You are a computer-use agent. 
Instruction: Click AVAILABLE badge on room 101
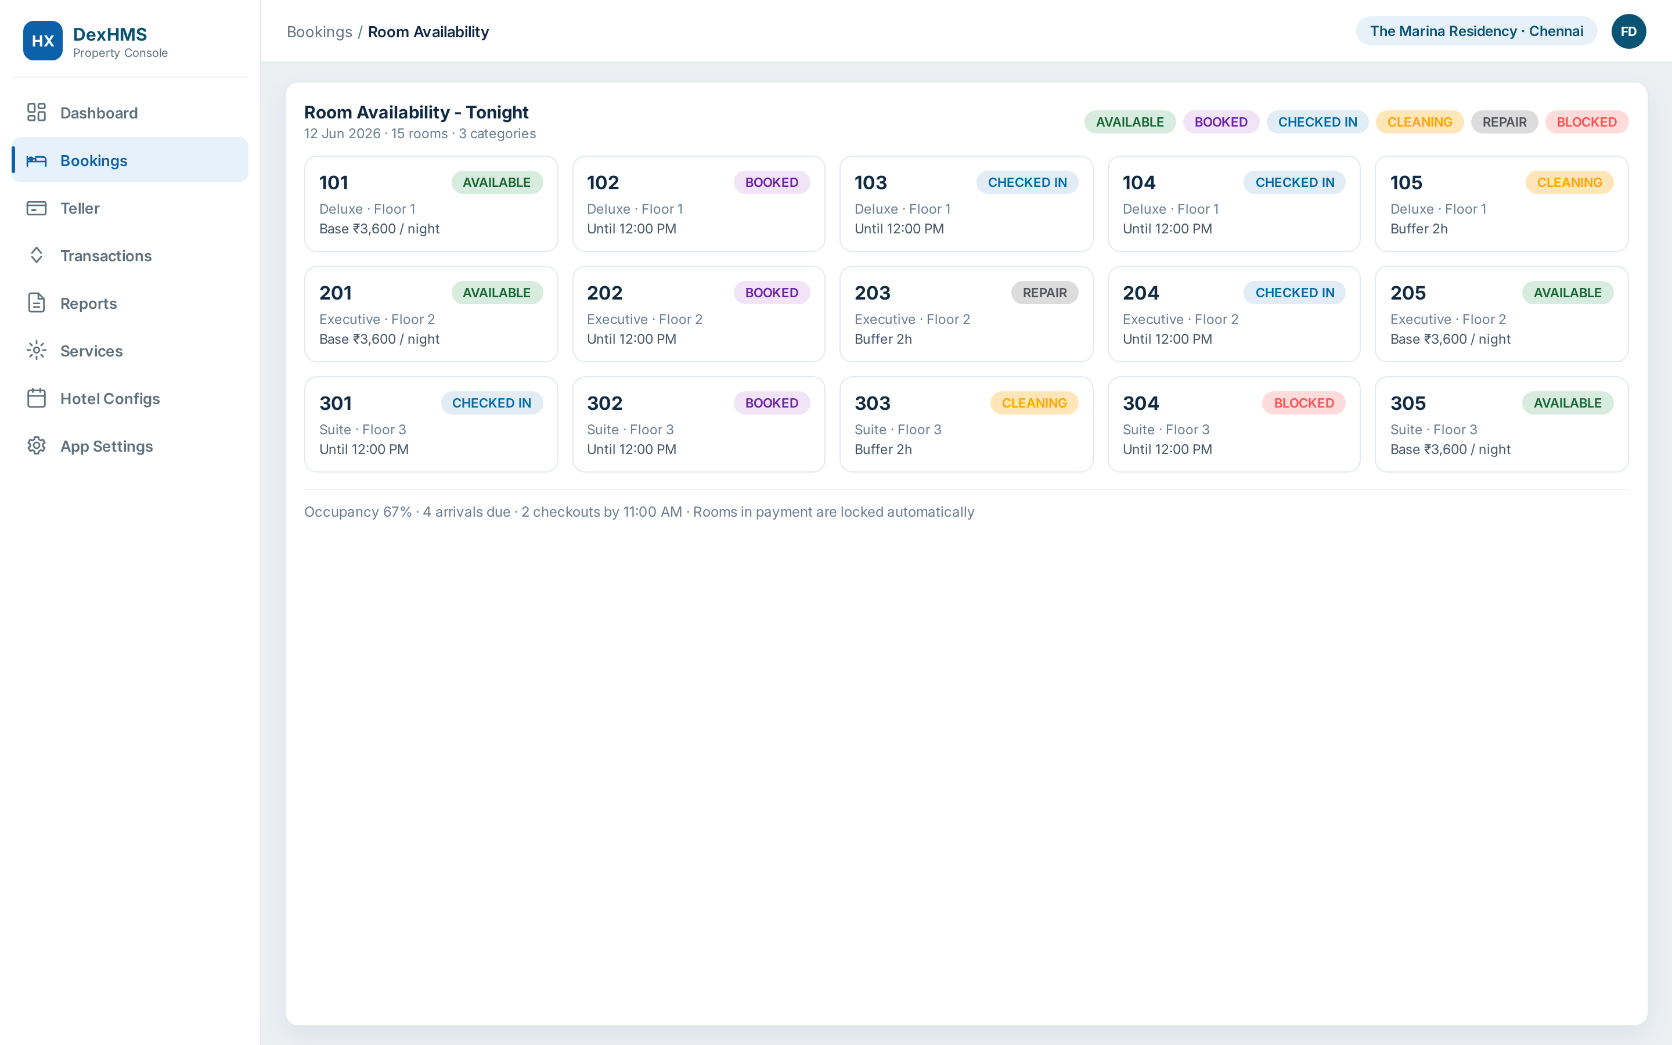[497, 182]
